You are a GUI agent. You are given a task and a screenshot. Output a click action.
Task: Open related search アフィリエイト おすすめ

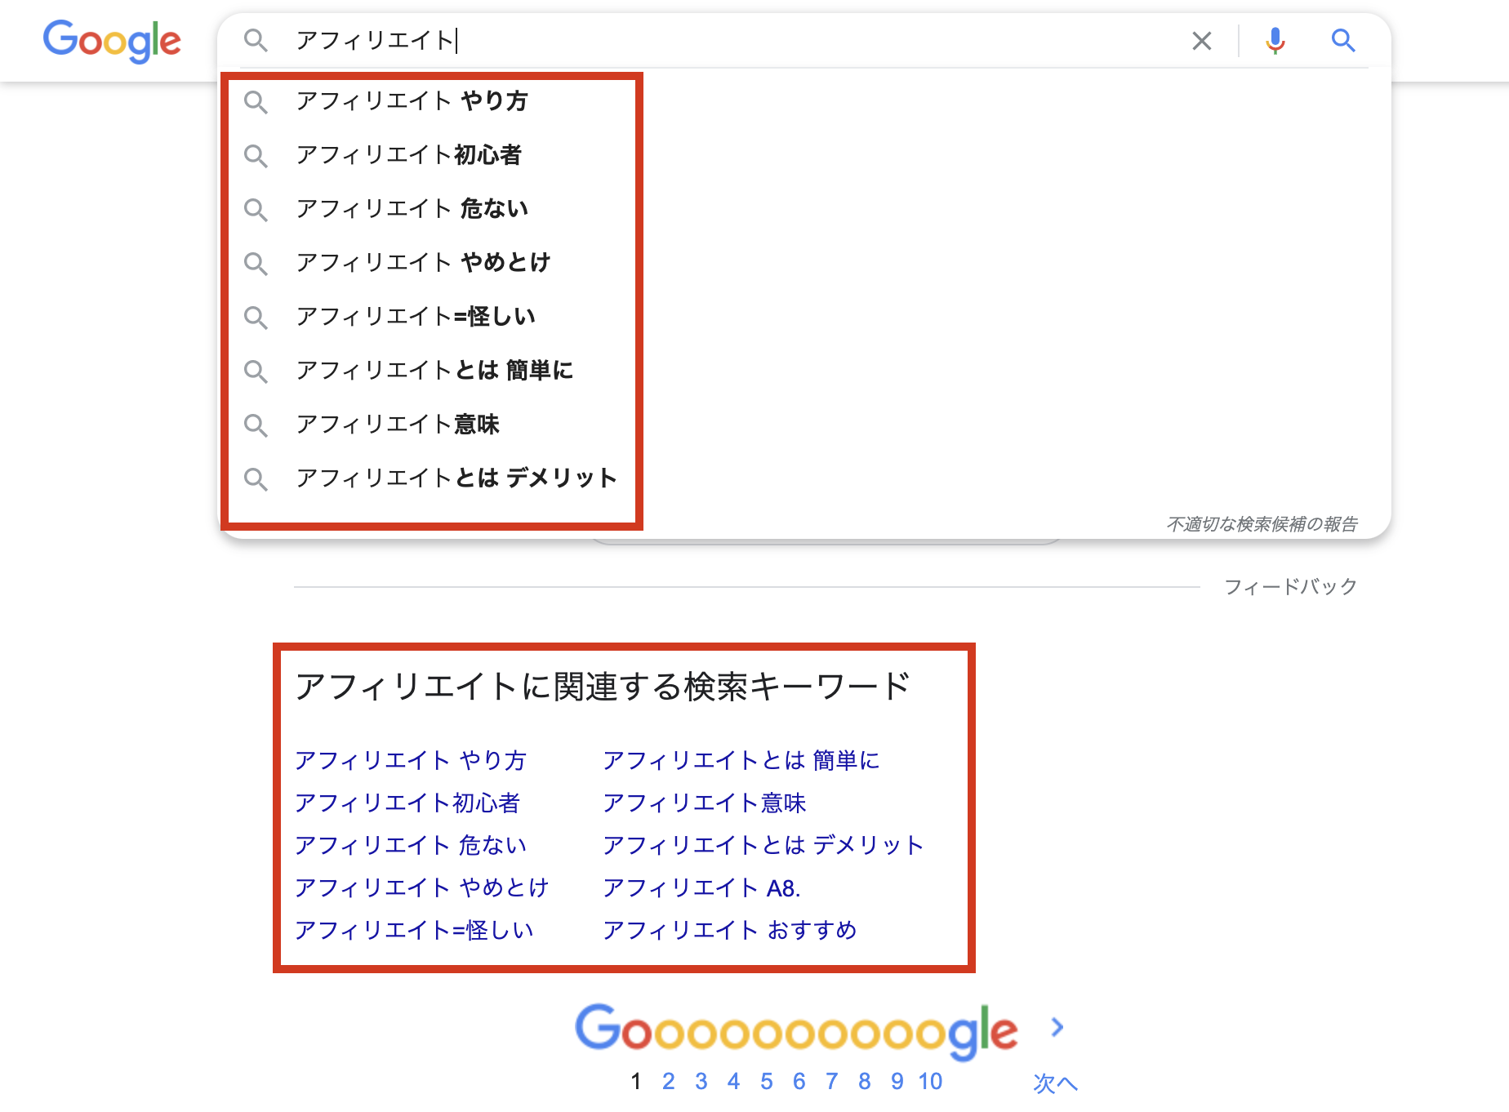[730, 931]
